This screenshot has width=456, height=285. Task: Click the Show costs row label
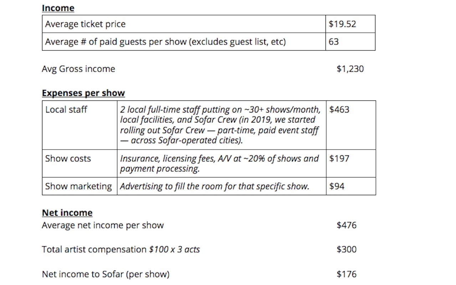coord(80,164)
